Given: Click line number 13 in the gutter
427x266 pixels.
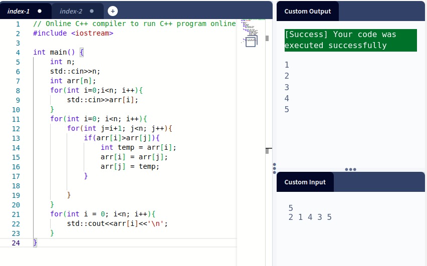Looking at the screenshot, I should pyautogui.click(x=16, y=138).
